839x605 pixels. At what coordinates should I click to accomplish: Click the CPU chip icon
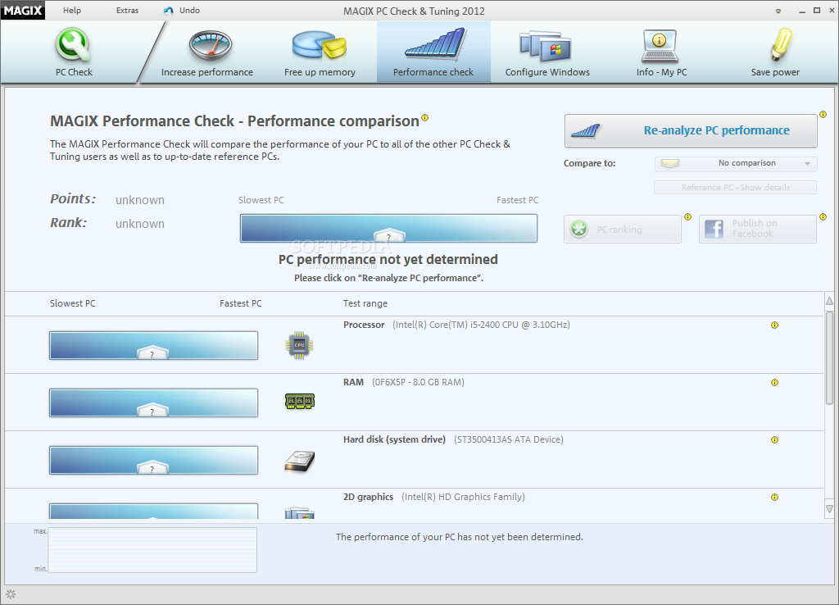(x=299, y=345)
